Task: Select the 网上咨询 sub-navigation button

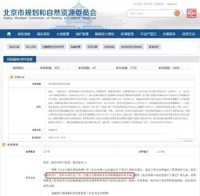Action: (x=31, y=46)
